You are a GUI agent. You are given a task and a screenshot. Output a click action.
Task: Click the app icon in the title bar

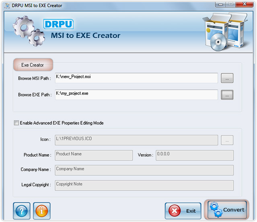[x=7, y=6]
